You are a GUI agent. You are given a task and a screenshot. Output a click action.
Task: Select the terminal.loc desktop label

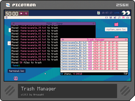point(17,71)
